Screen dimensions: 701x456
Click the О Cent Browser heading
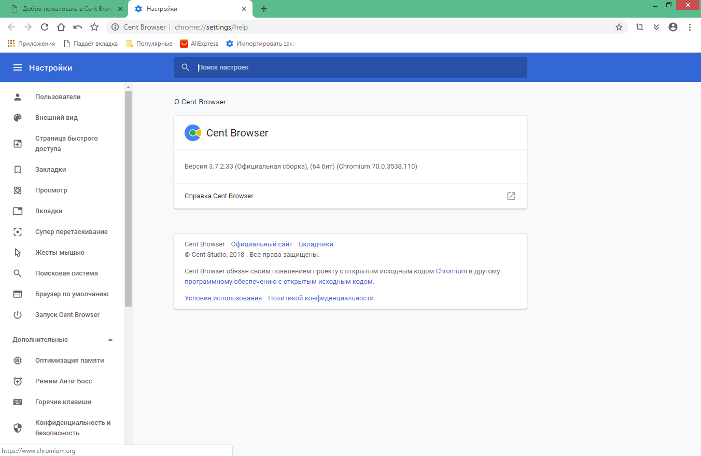[200, 102]
